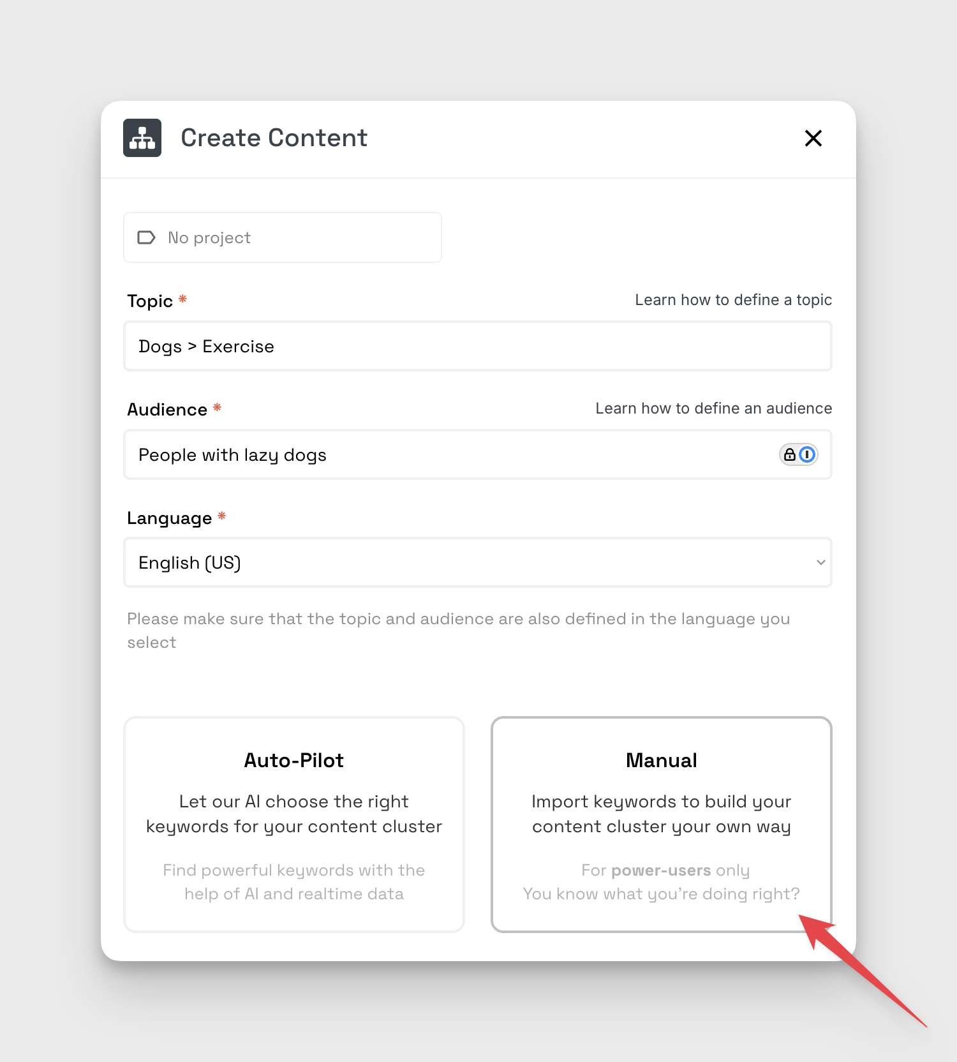
Task: Focus the Audience field with lazy dogs text
Action: [478, 454]
